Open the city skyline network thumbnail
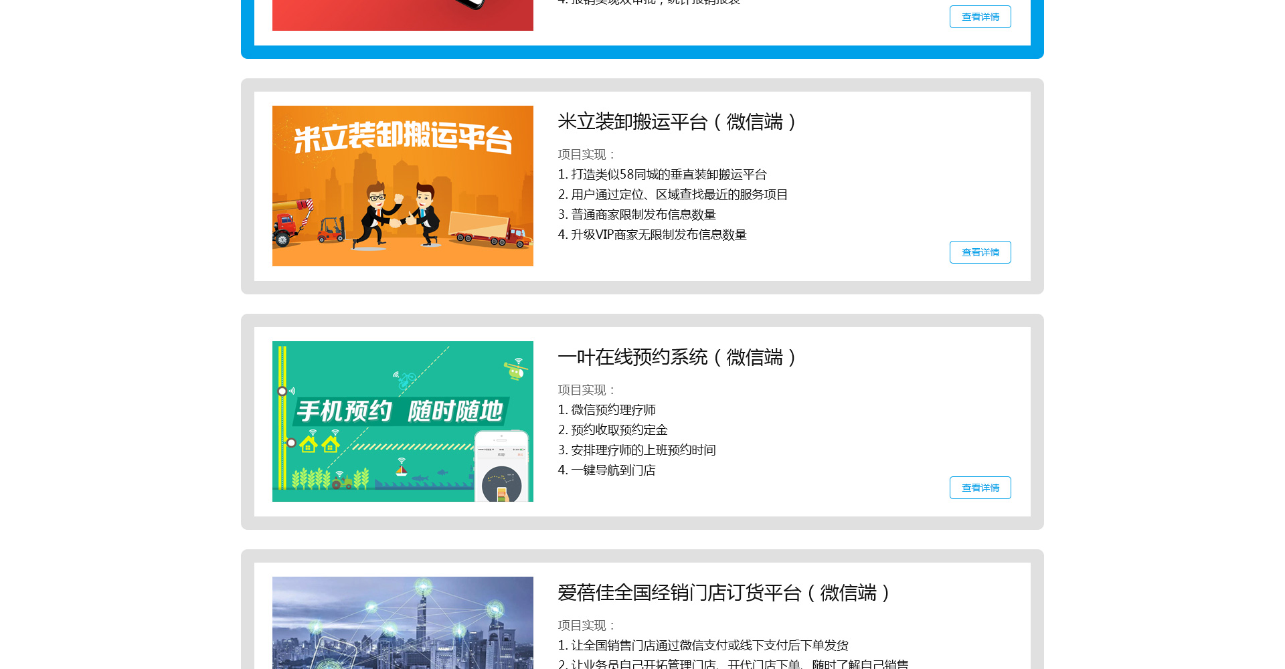Image resolution: width=1285 pixels, height=669 pixels. coord(402,622)
